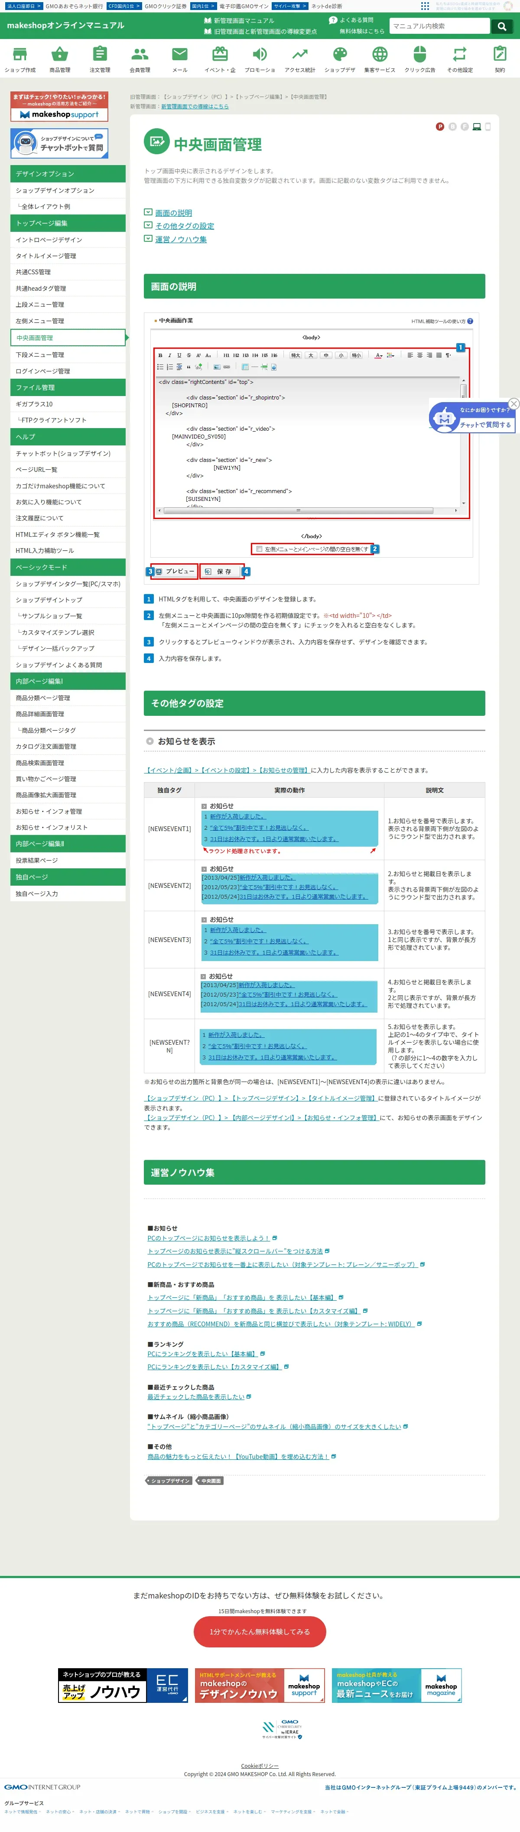Open the makeshopのデザインノウハウ banner
The image size is (520, 1832).
pos(260,1685)
